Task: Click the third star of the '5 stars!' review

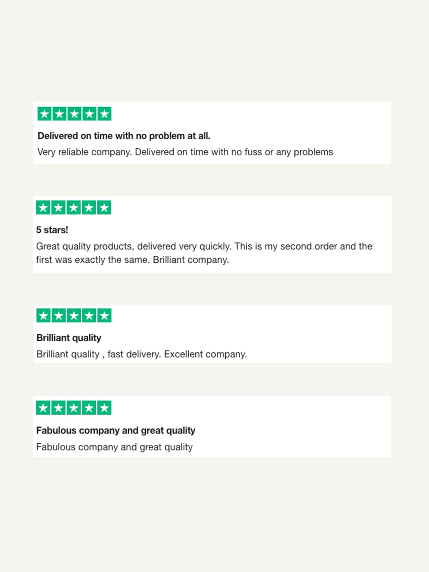Action: click(74, 208)
